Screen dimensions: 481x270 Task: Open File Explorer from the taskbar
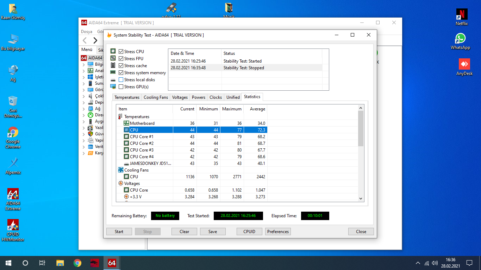[60, 263]
